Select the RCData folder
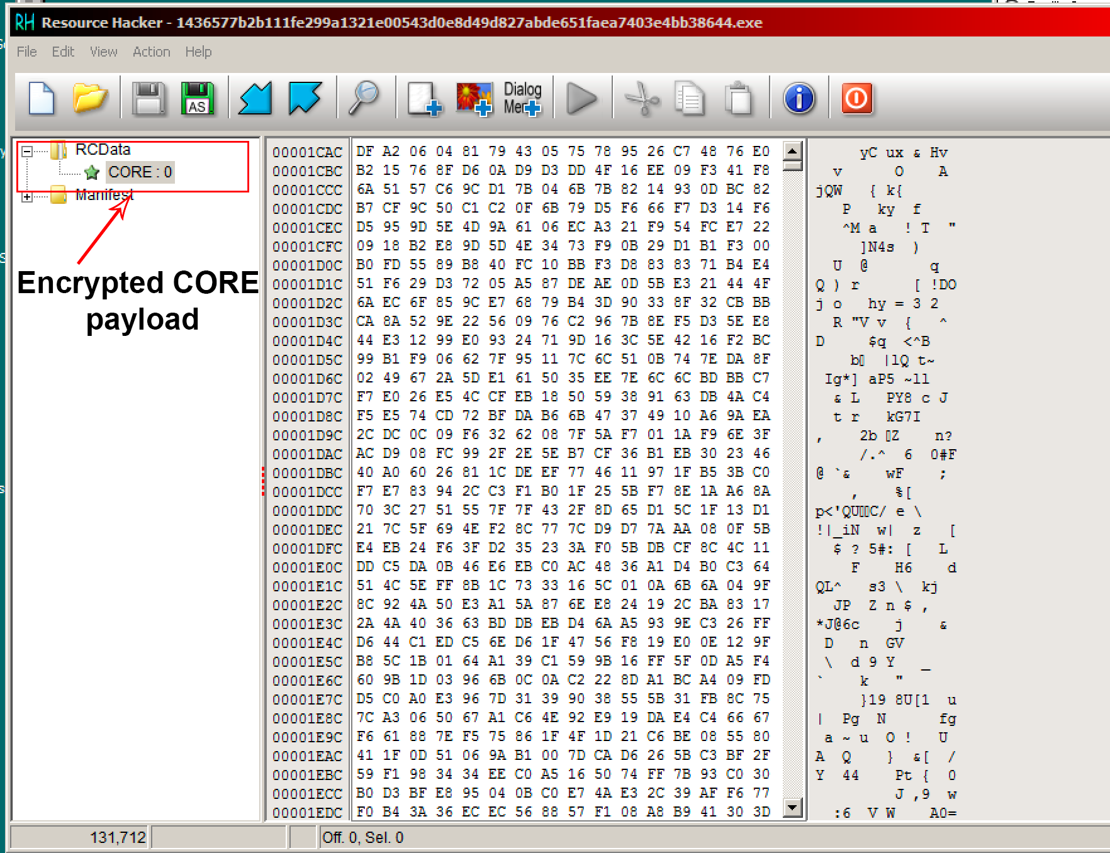 [103, 150]
